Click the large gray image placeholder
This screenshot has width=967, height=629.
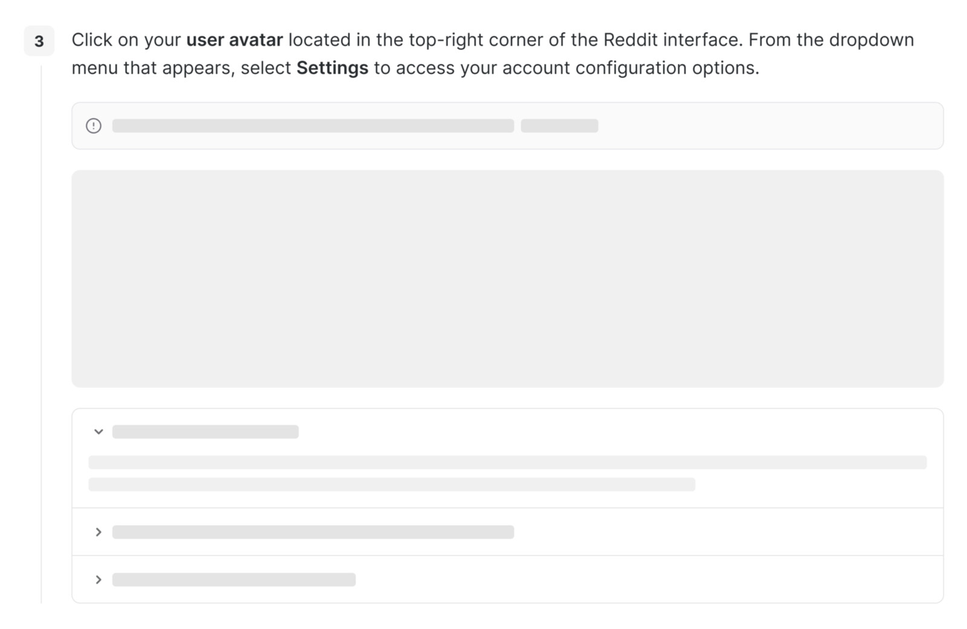(x=507, y=278)
